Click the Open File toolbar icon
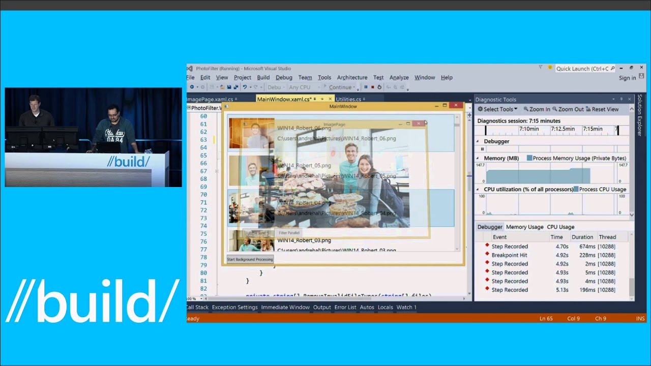Viewport: 651px width, 366px height. (222, 87)
